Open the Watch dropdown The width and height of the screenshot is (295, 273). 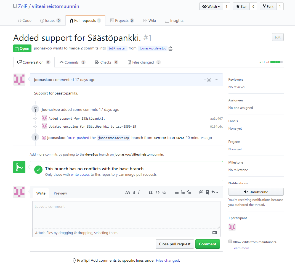click(x=211, y=6)
